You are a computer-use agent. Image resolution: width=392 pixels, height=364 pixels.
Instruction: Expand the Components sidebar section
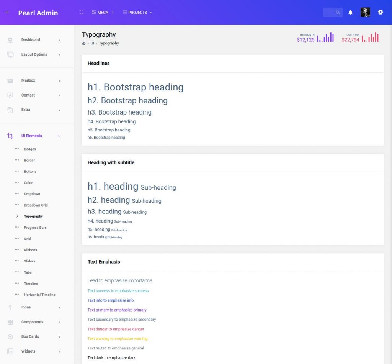(32, 322)
